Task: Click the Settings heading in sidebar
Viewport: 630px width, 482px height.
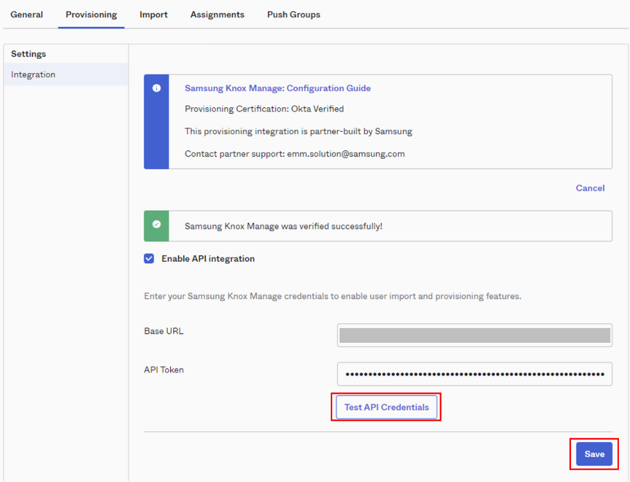Action: click(28, 54)
